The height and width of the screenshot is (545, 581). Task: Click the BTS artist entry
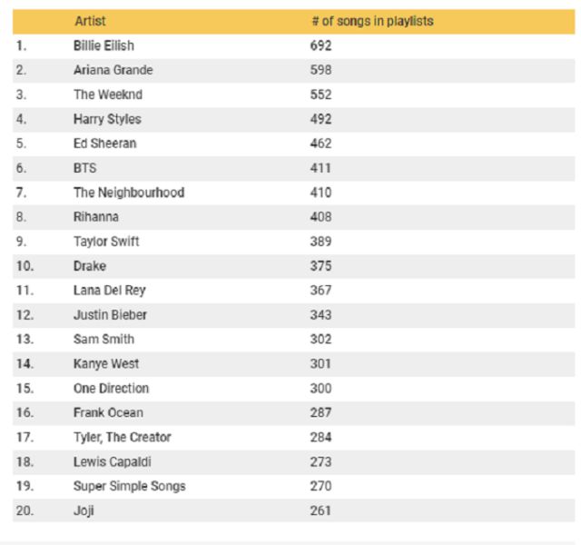tap(84, 168)
